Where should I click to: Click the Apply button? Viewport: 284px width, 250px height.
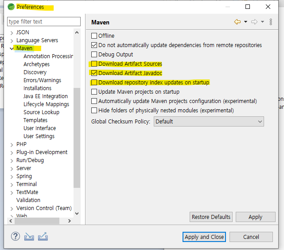[255, 217]
